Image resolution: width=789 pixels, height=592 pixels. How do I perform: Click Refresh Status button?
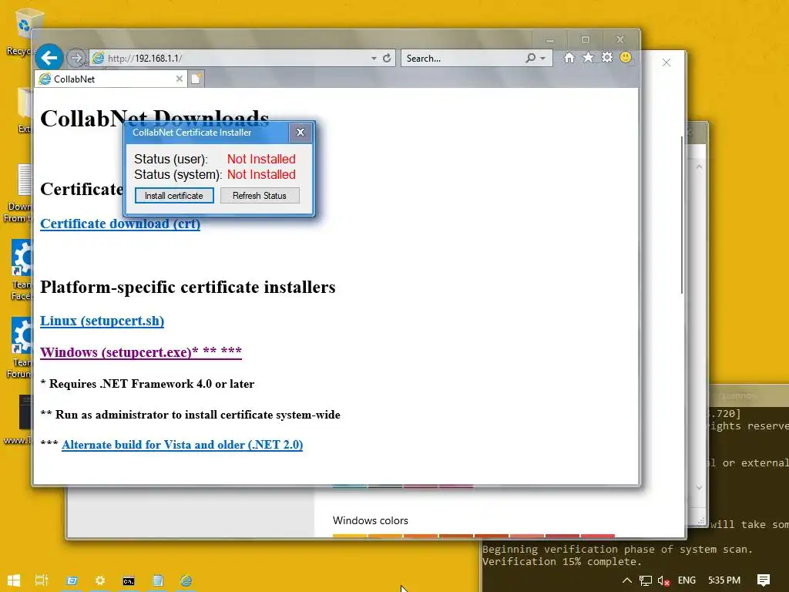(x=260, y=196)
